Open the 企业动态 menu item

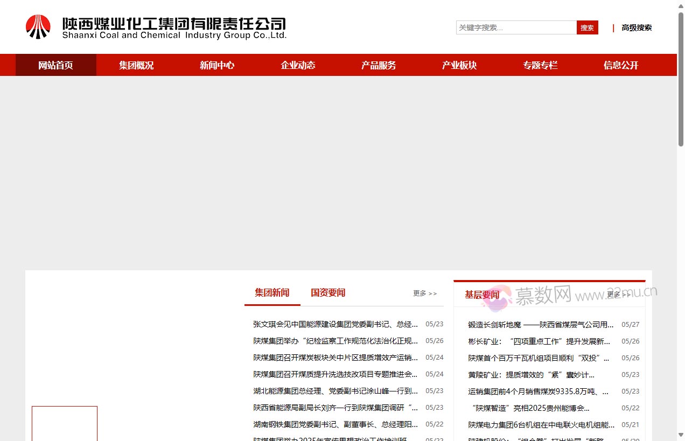coord(298,65)
